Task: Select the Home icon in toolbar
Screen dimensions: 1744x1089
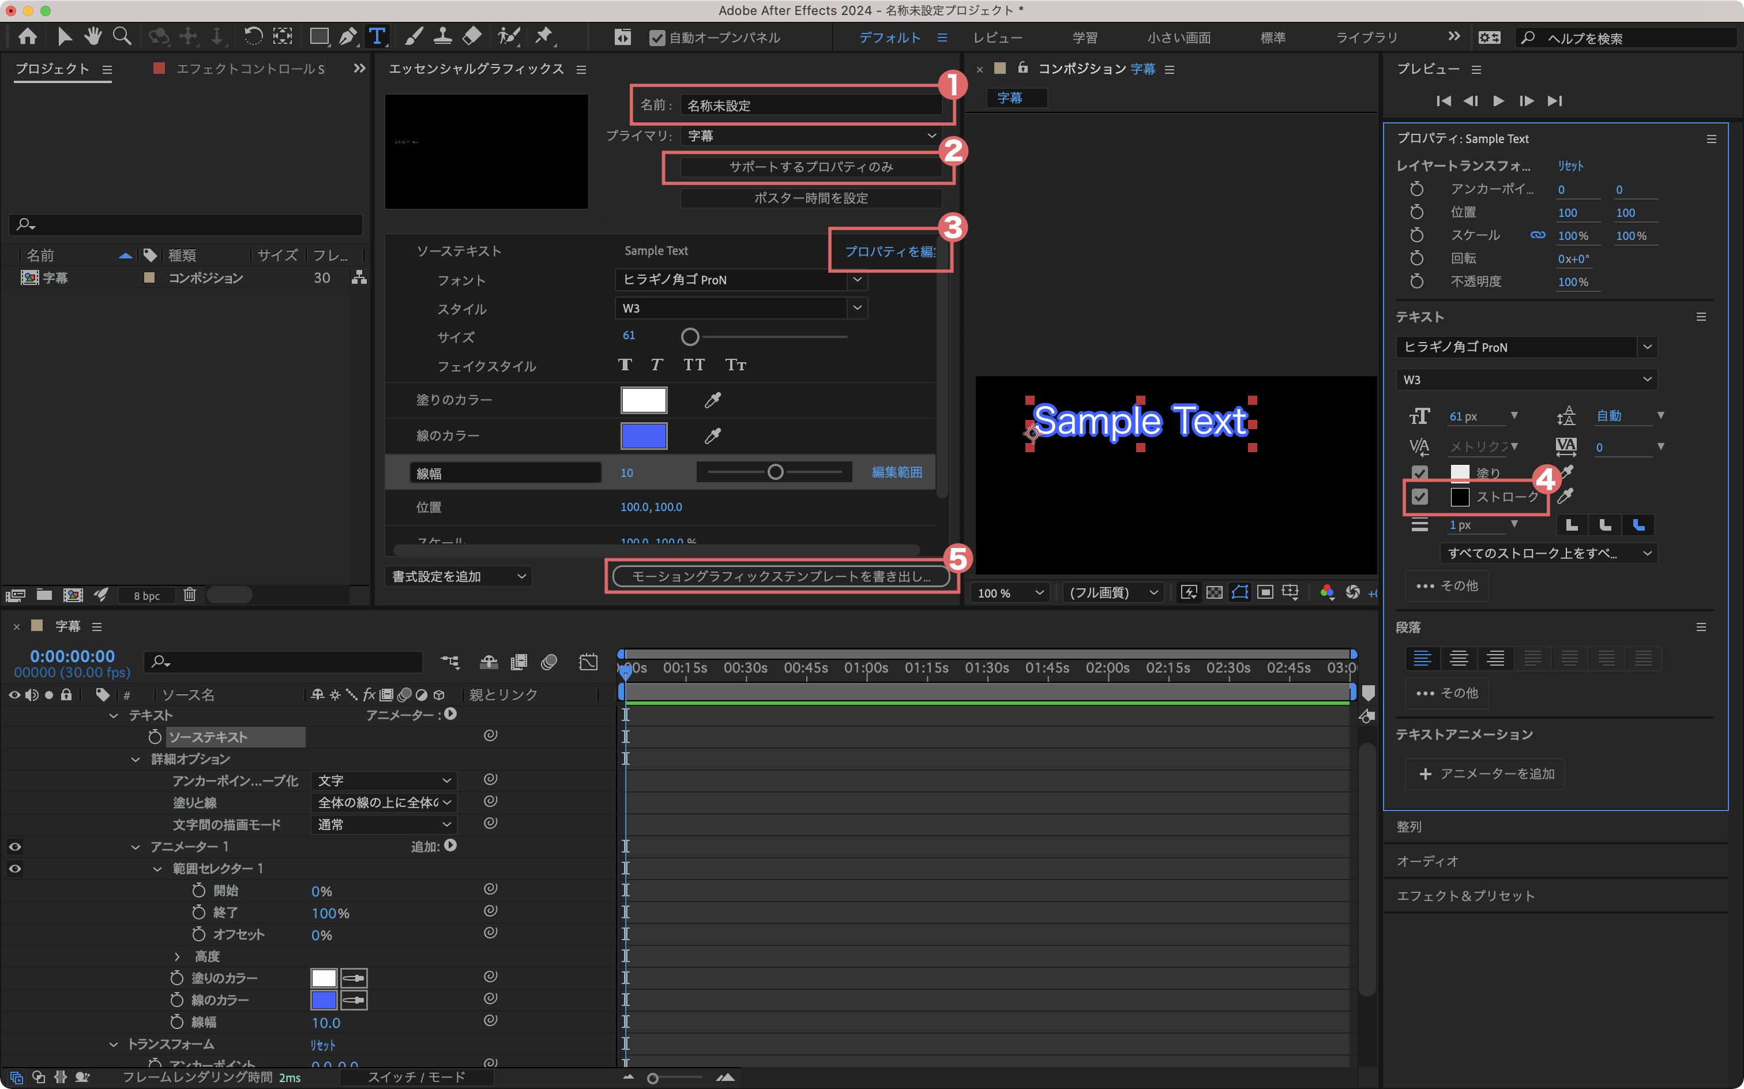Action: [27, 37]
